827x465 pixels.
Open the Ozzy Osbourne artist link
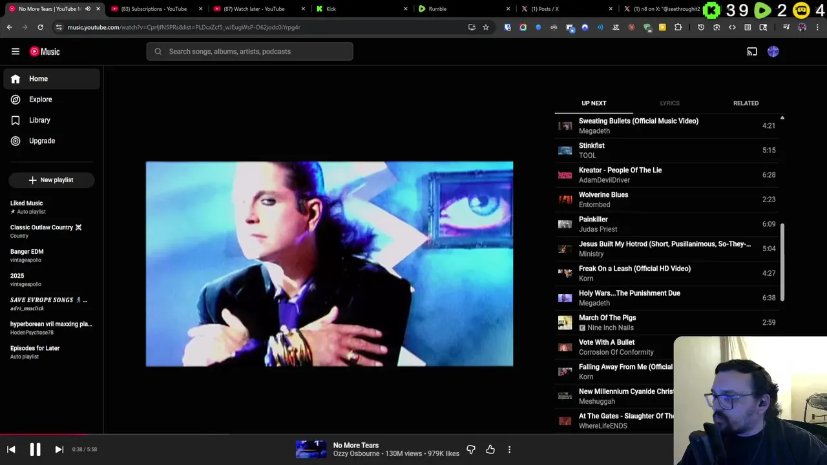tap(357, 454)
